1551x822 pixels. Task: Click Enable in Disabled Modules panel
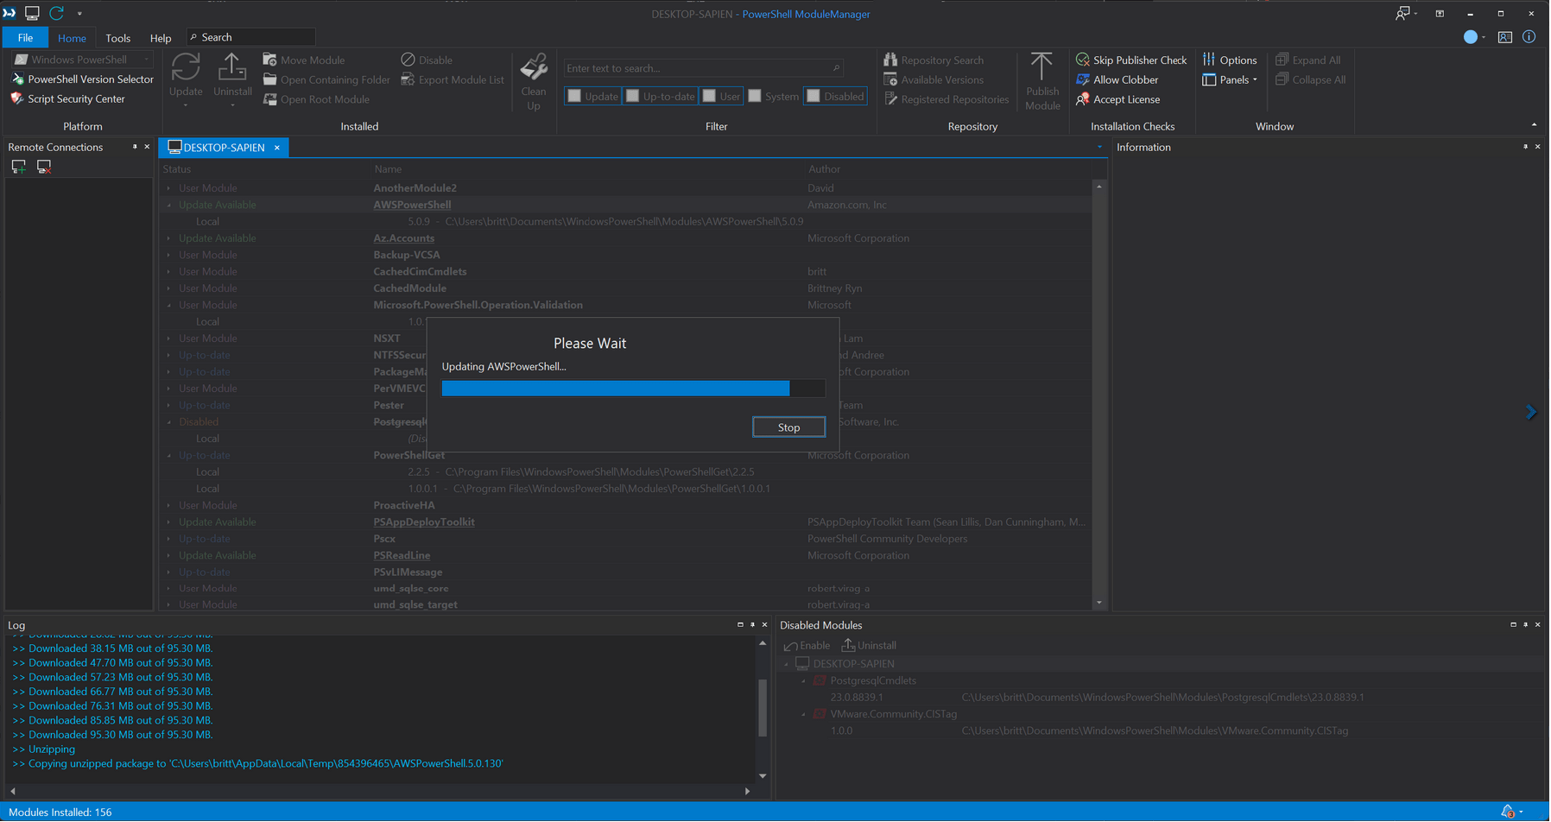pyautogui.click(x=807, y=646)
